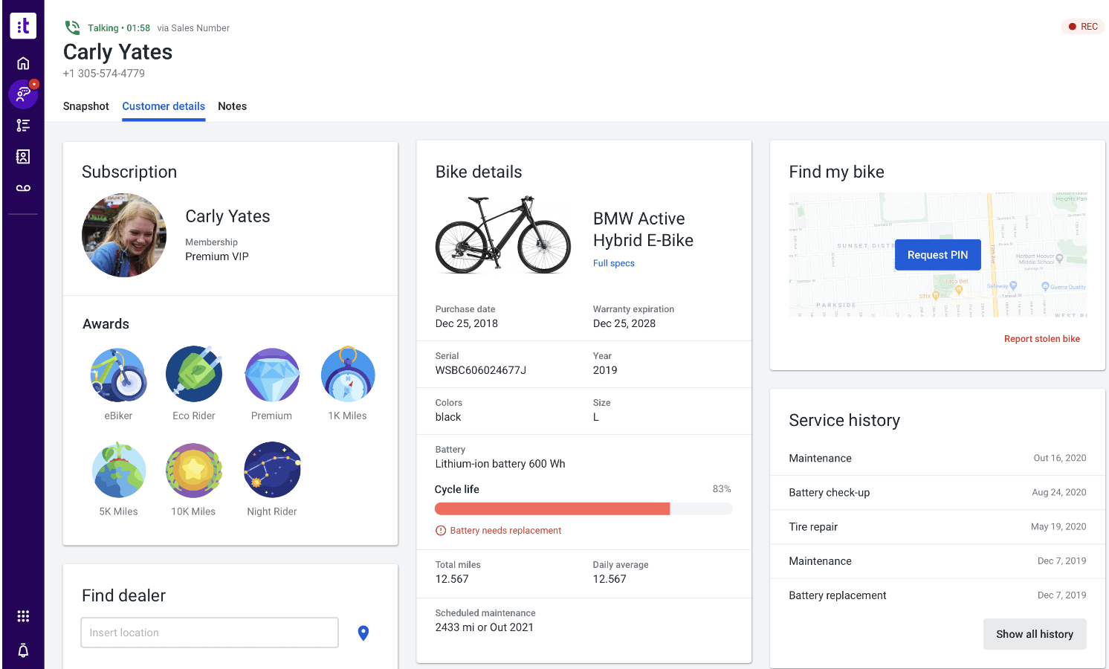Click the Insert location input field

(x=210, y=633)
